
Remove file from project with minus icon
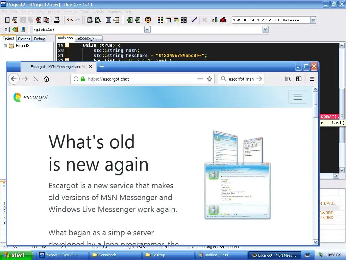(x=138, y=20)
